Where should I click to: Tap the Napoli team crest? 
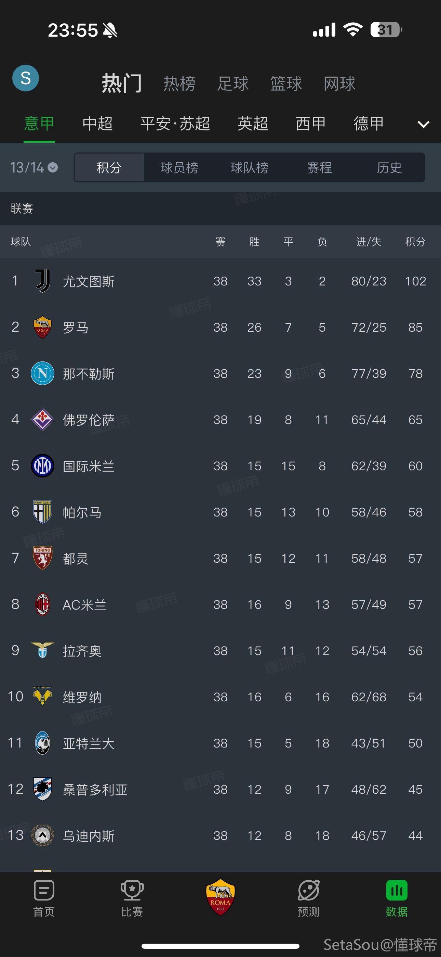(x=43, y=373)
